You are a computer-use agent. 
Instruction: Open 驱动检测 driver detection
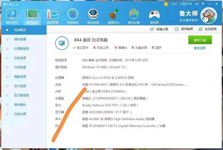pos(93,17)
